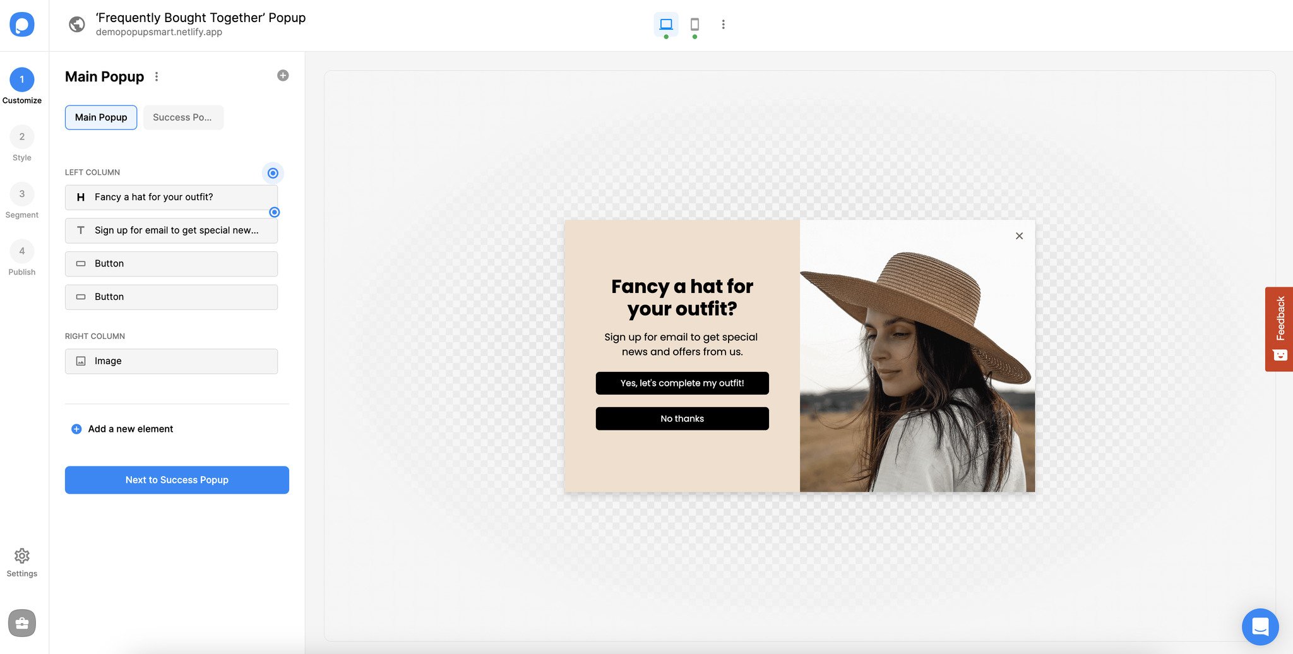This screenshot has height=654, width=1293.
Task: Switch to the Success Popup tab
Action: click(x=183, y=117)
